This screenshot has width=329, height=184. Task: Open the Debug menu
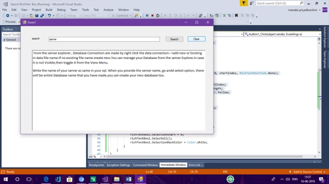pyautogui.click(x=61, y=10)
